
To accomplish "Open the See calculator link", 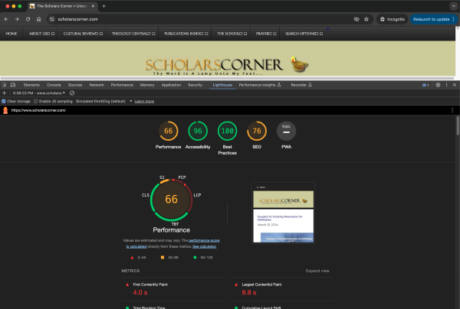I will point(204,247).
